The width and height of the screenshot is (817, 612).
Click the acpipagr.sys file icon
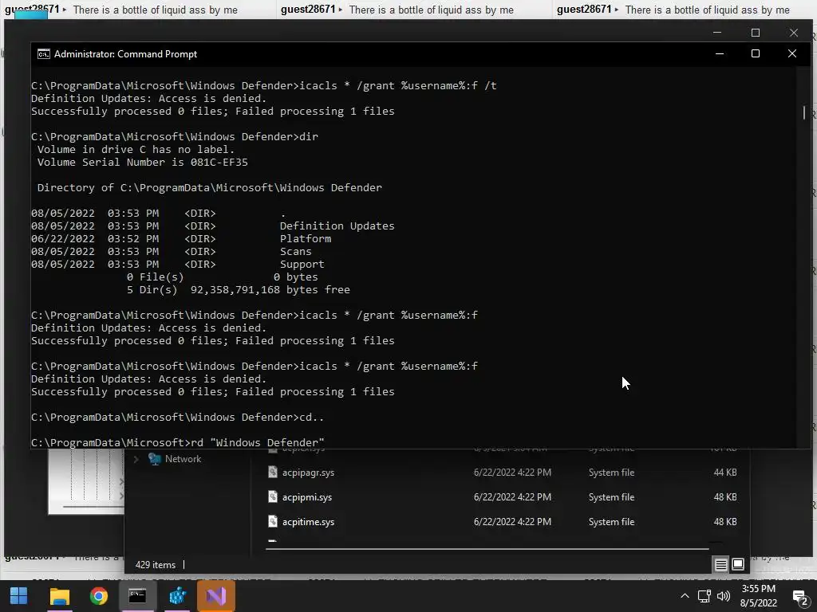click(273, 472)
